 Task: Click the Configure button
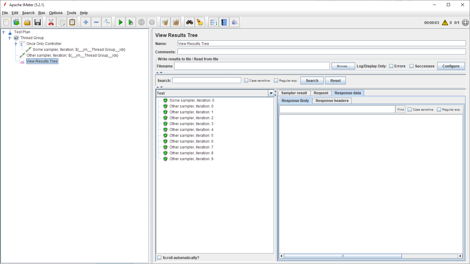tap(451, 66)
